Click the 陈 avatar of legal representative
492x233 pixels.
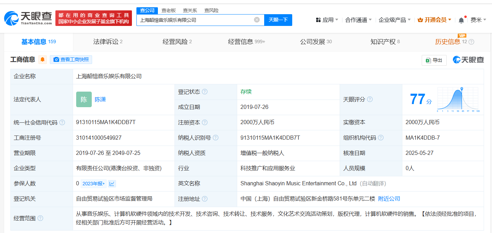pyautogui.click(x=84, y=100)
